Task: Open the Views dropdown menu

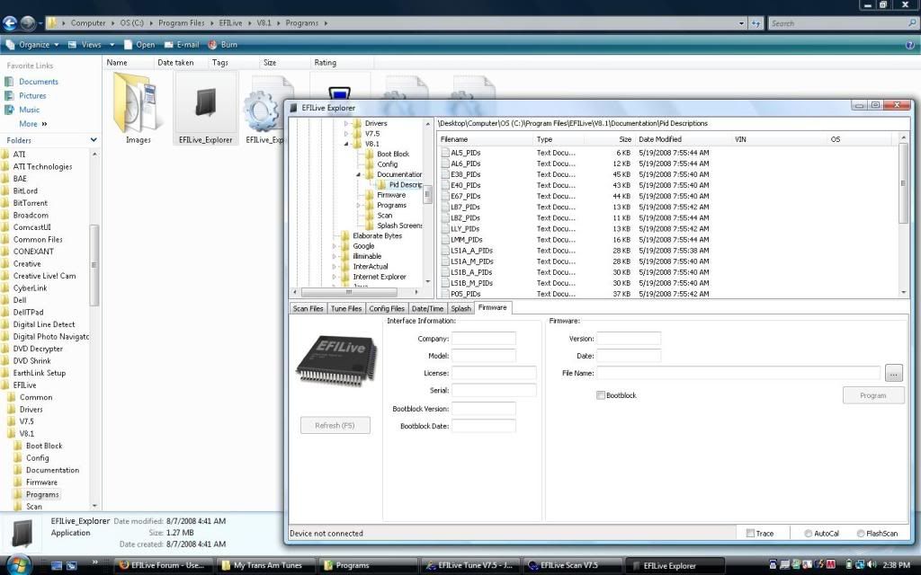Action: click(89, 45)
